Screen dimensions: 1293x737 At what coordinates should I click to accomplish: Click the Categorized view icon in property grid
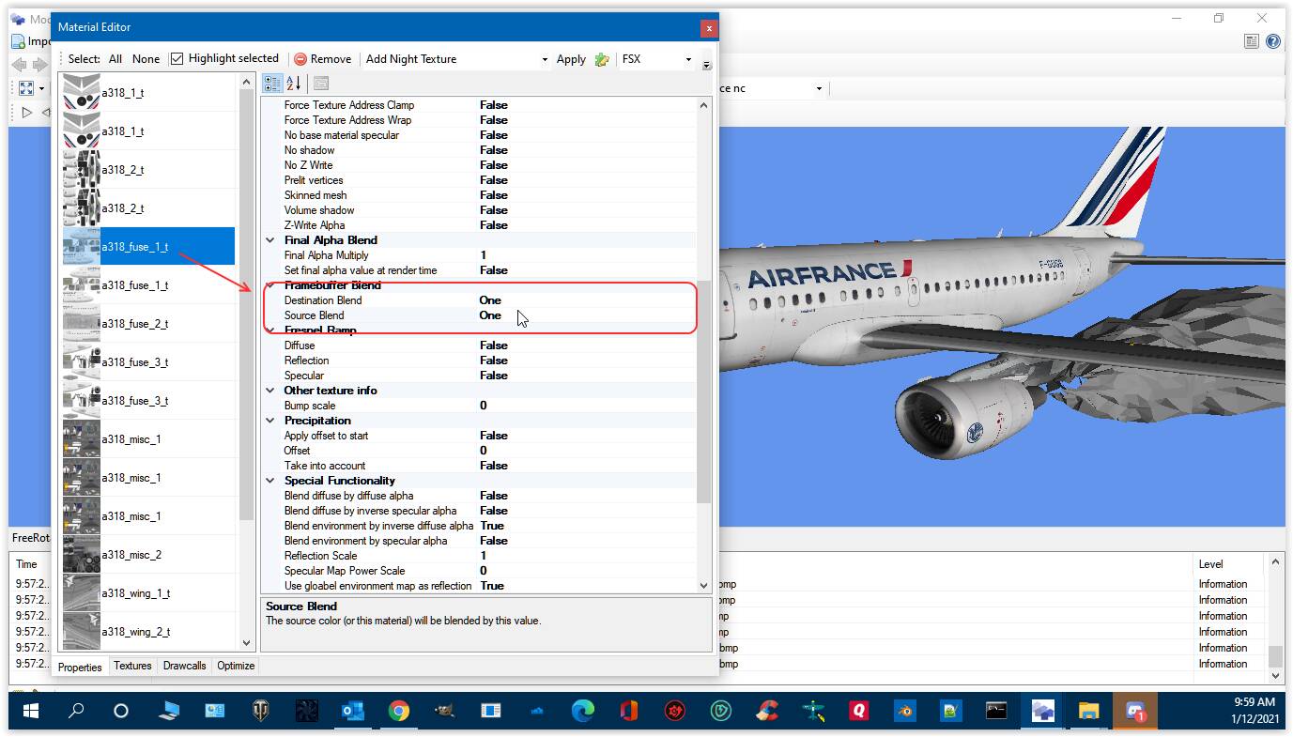[x=272, y=84]
